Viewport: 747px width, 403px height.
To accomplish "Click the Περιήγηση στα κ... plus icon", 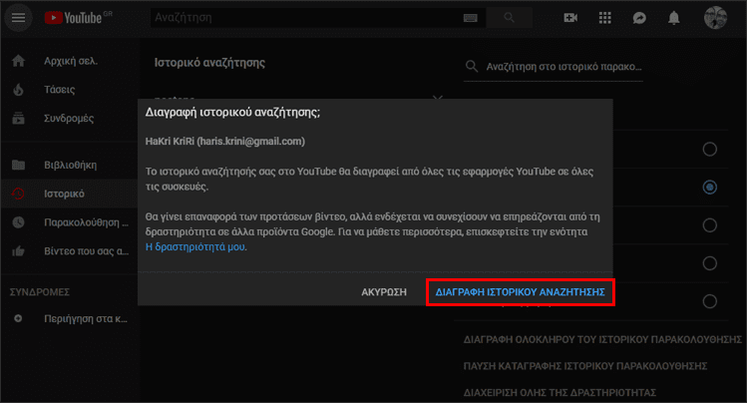I will [x=18, y=318].
